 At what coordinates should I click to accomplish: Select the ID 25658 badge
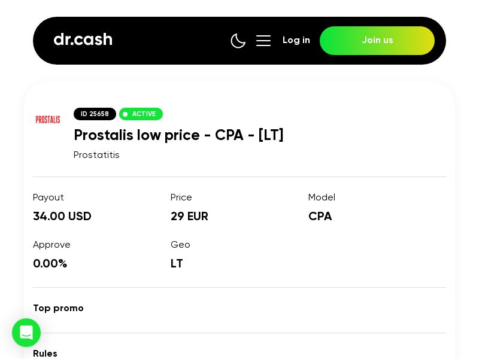click(x=95, y=114)
